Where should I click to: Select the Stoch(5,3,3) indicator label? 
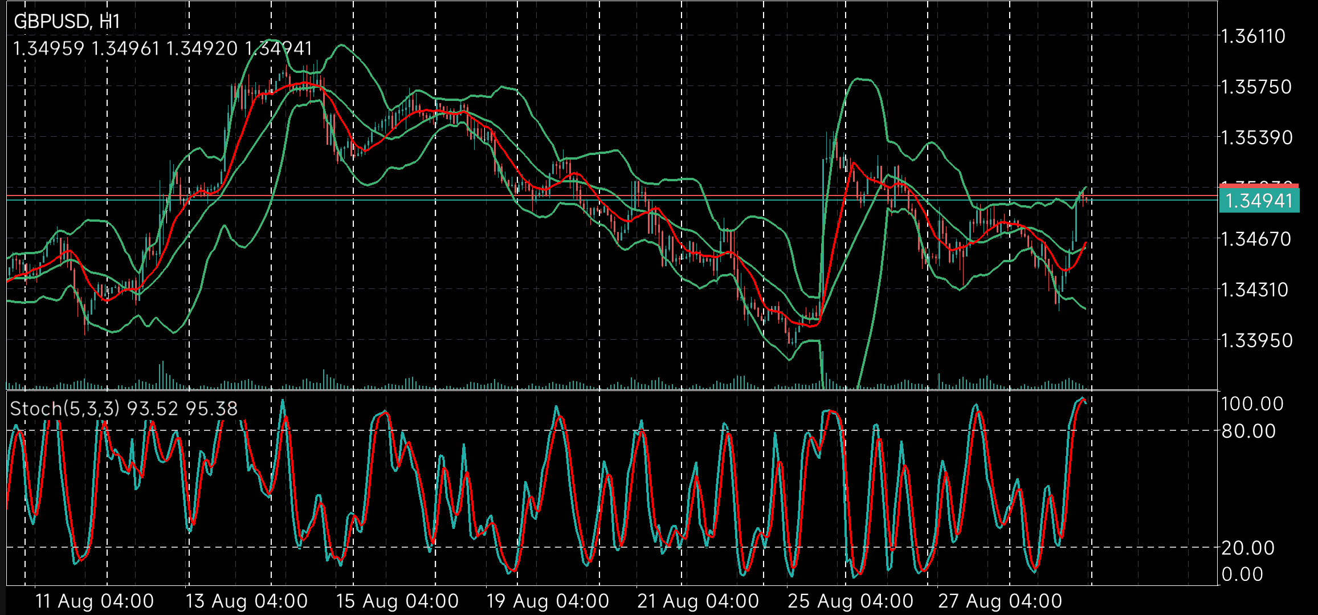124,409
